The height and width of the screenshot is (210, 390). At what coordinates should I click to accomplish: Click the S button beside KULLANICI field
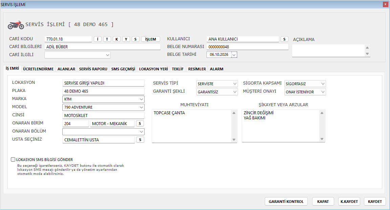[284, 39]
